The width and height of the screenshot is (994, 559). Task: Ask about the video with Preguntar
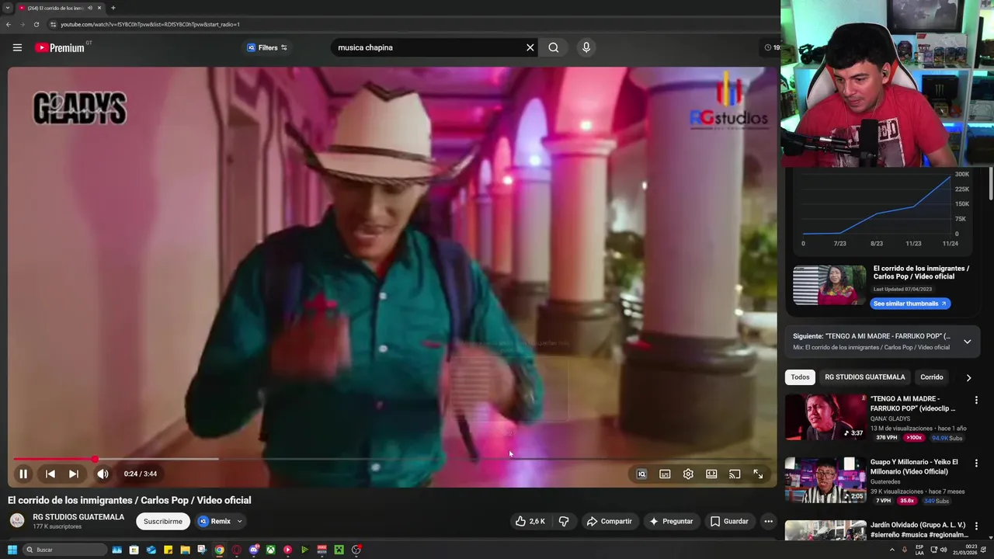(671, 521)
